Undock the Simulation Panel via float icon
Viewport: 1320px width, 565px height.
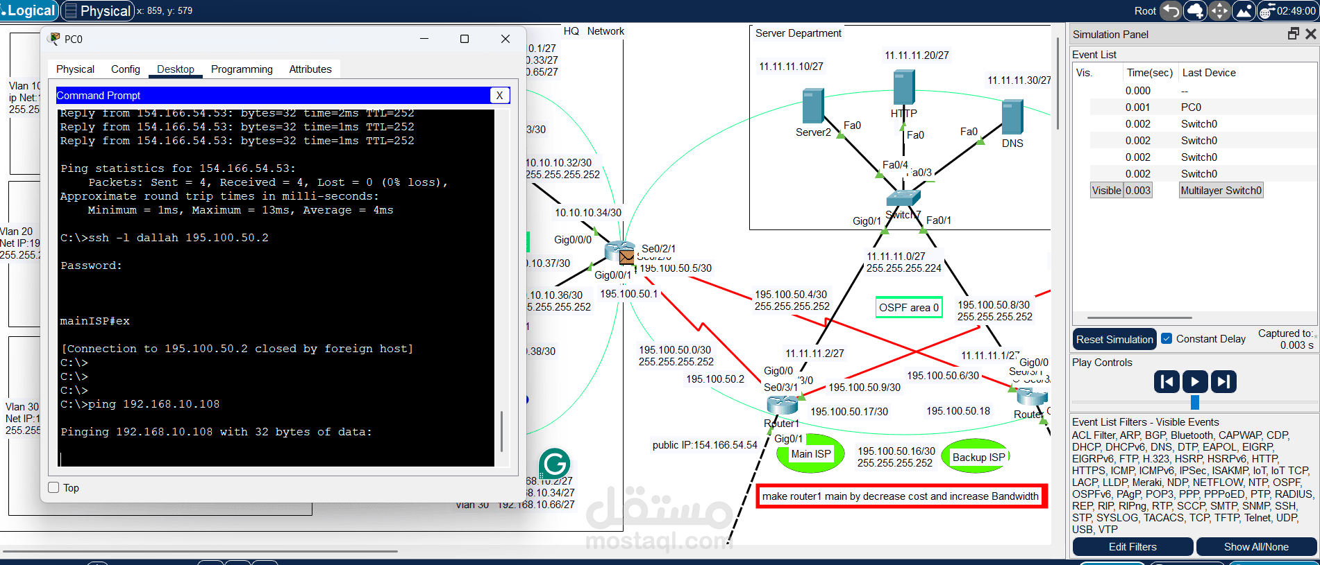tap(1293, 34)
